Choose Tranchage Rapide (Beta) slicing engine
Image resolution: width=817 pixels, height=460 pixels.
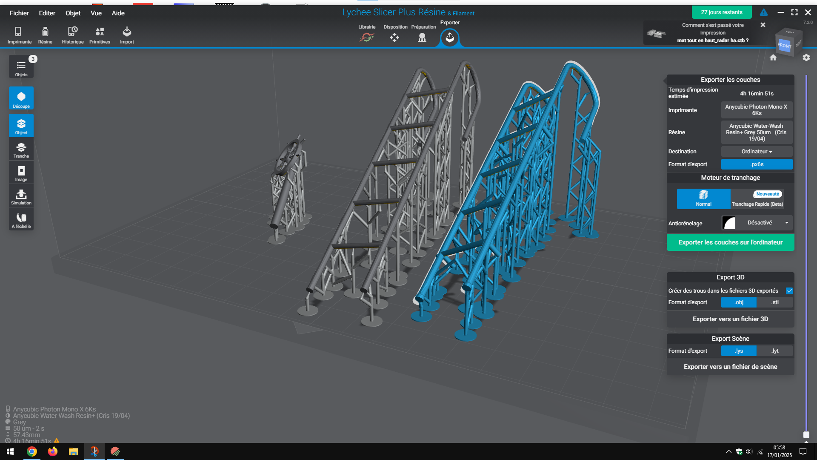[x=757, y=199]
